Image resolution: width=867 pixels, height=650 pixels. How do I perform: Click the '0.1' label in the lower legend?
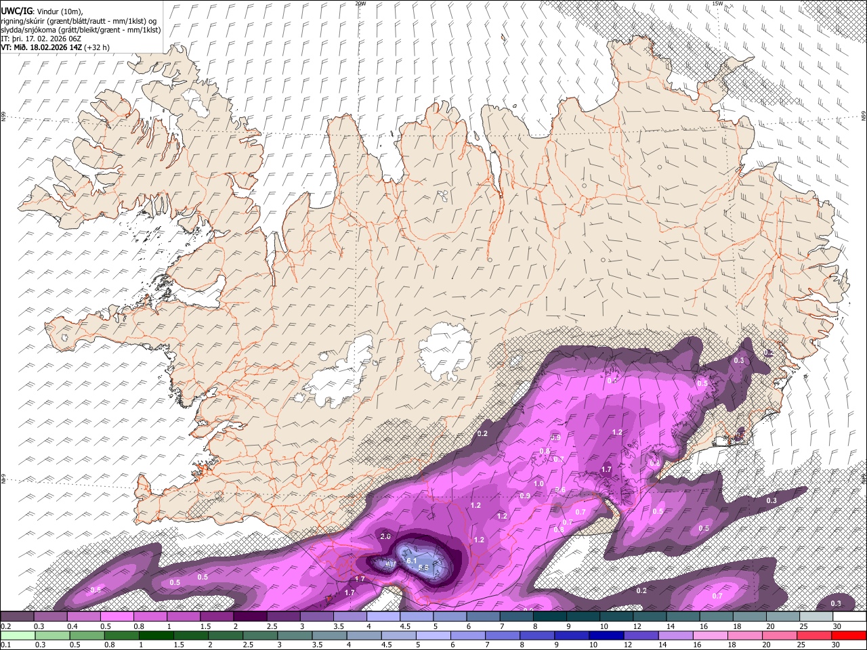pyautogui.click(x=4, y=645)
